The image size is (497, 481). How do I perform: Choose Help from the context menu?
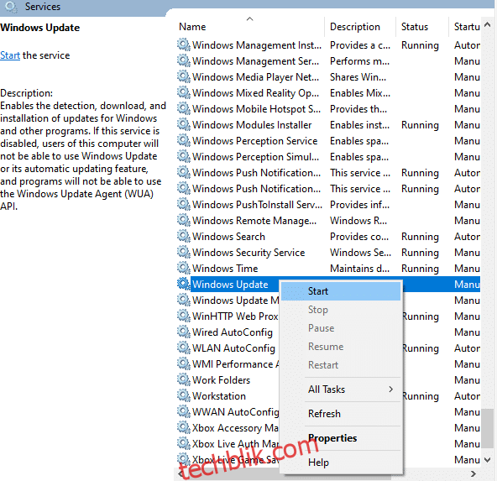click(x=318, y=463)
